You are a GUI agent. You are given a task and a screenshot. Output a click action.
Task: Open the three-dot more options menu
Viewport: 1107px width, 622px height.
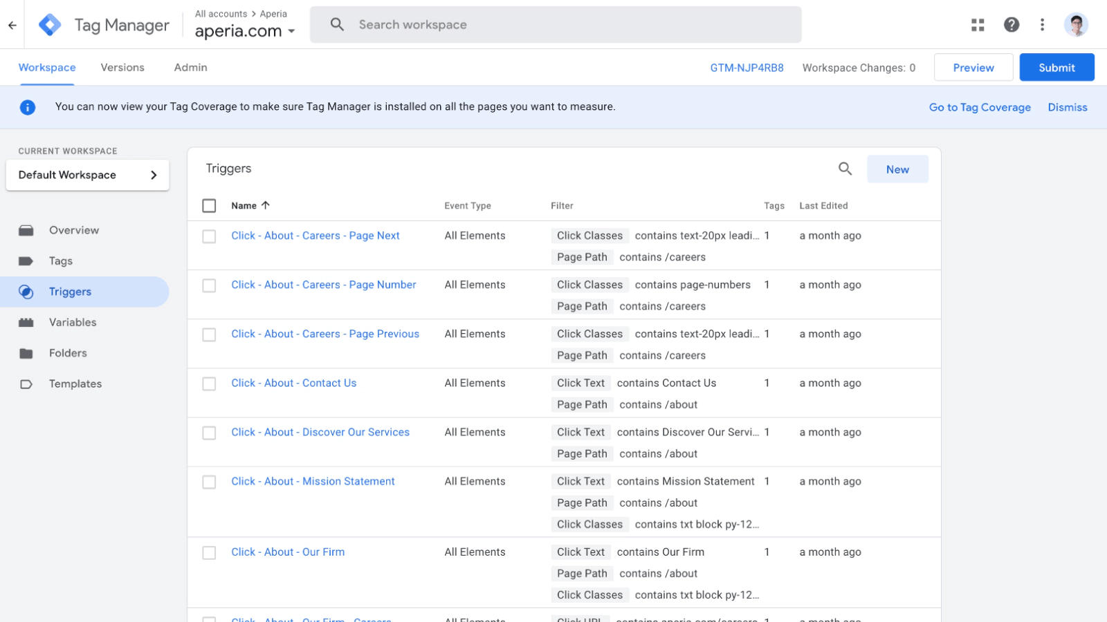(x=1042, y=25)
